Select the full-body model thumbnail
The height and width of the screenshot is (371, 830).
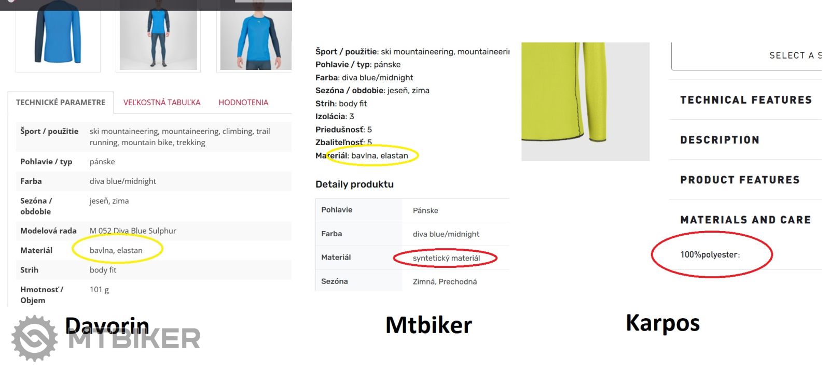click(x=158, y=35)
